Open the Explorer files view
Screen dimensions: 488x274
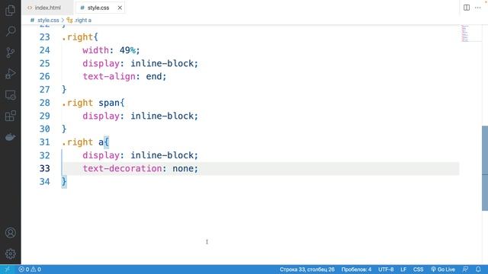pos(10,10)
